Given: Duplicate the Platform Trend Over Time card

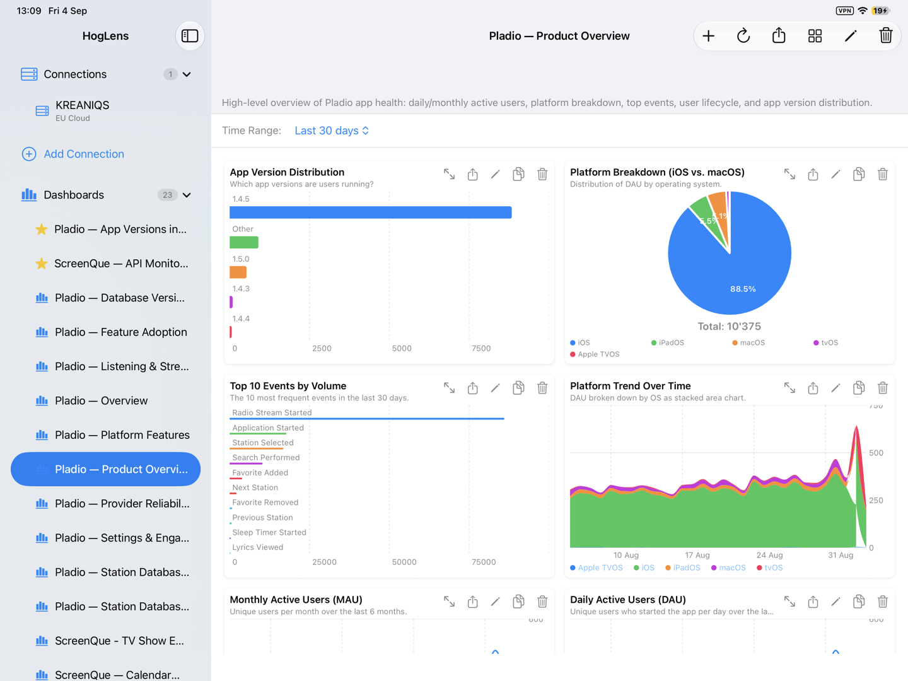Looking at the screenshot, I should (859, 388).
